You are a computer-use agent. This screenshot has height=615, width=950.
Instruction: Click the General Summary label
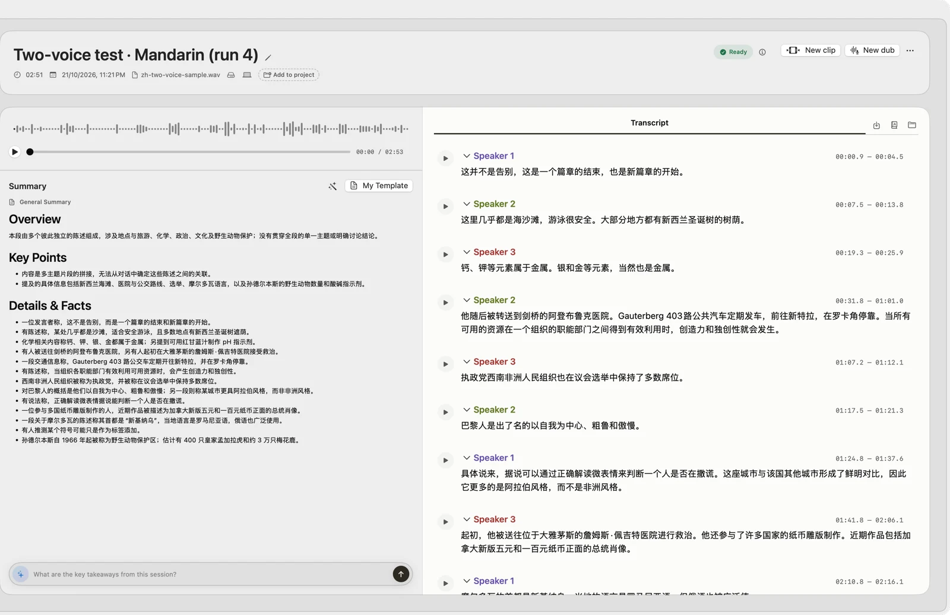click(45, 202)
